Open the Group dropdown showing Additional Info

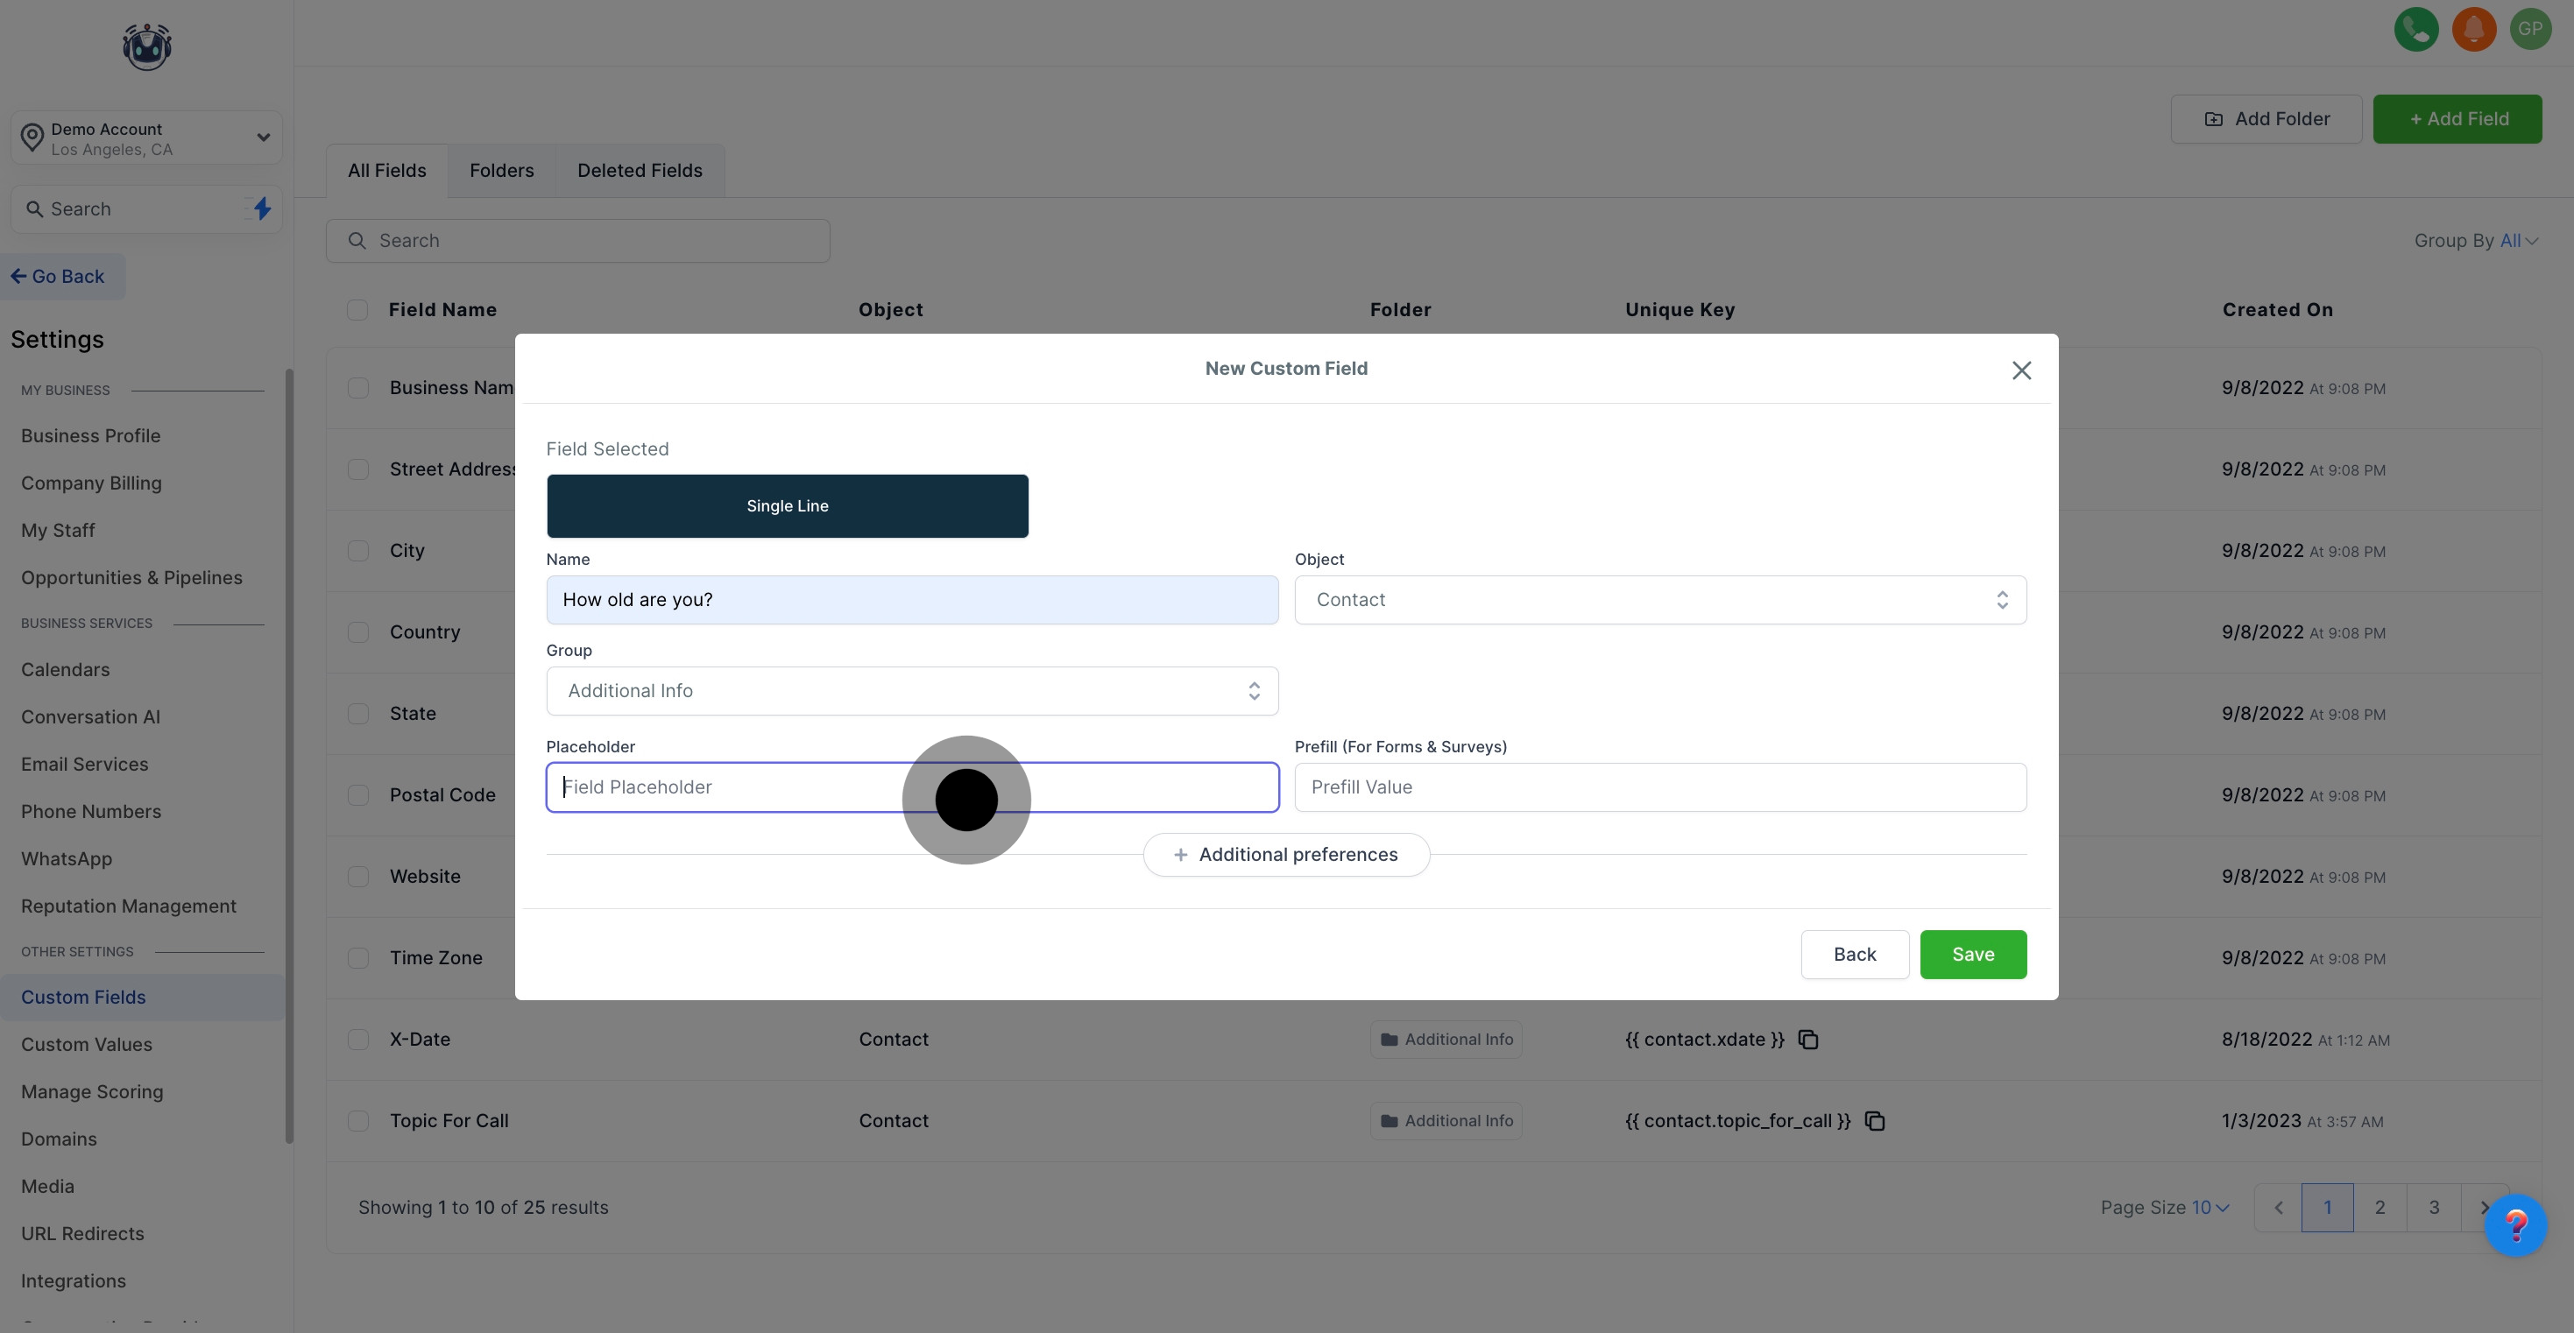click(911, 690)
